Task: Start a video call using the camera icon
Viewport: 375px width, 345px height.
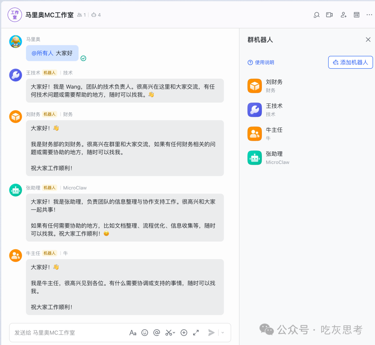Action: click(329, 15)
